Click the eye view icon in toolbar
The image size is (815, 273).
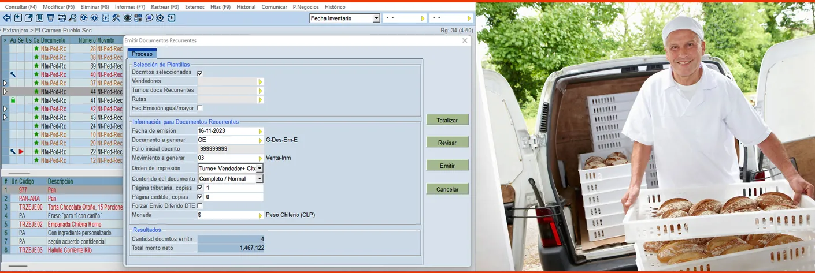tap(127, 18)
